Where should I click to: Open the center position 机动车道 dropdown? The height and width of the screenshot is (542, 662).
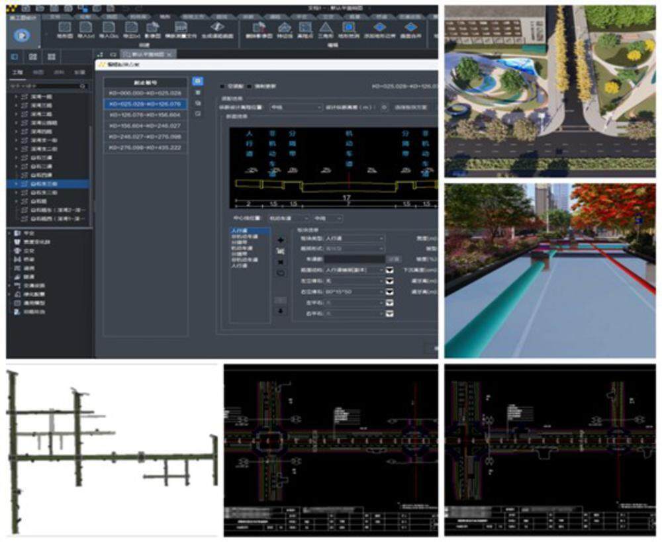(x=288, y=218)
